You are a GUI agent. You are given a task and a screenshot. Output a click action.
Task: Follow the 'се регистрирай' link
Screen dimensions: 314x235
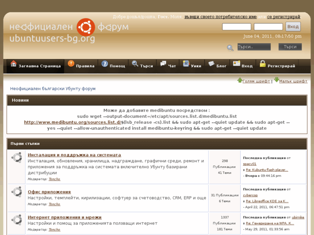(x=284, y=17)
